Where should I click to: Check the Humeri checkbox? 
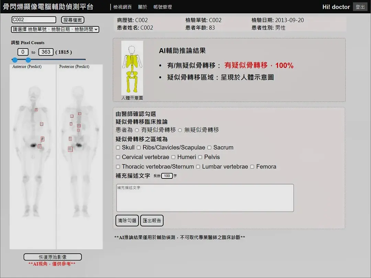[x=173, y=157]
